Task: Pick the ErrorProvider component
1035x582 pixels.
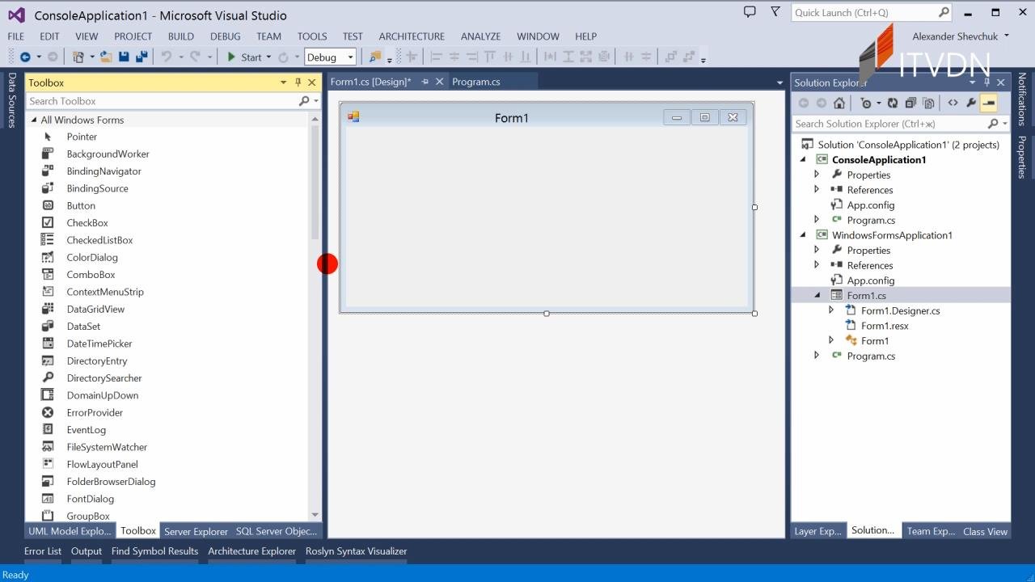Action: 95,412
